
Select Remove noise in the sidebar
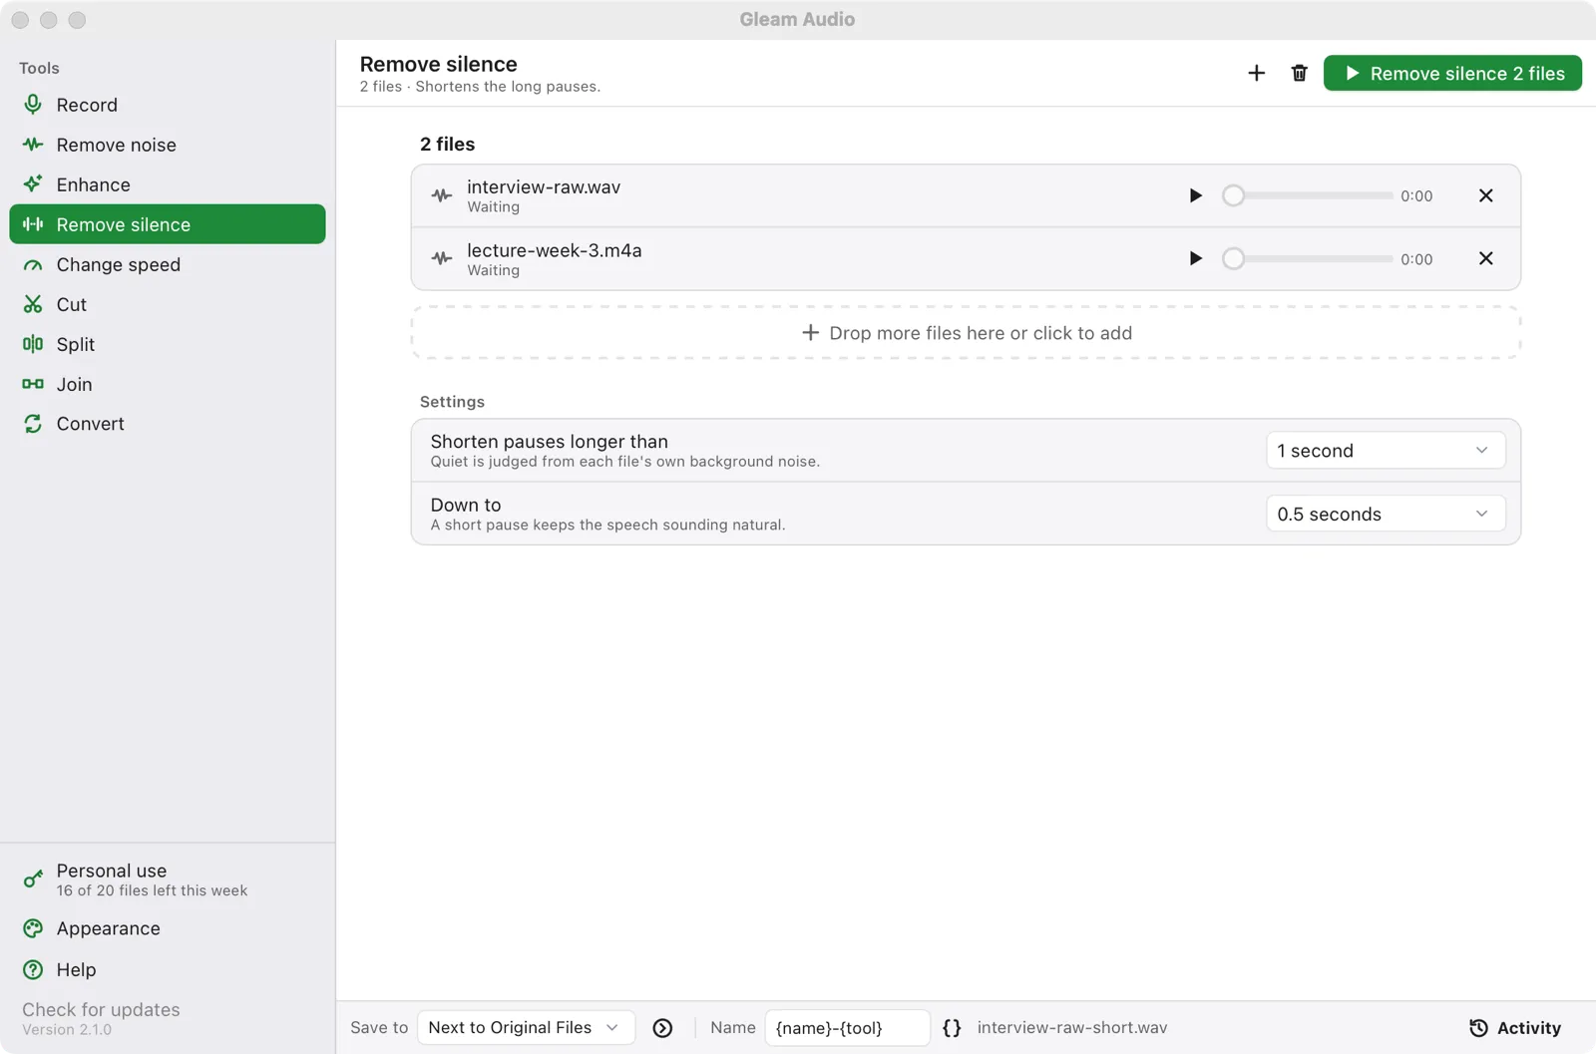tap(167, 145)
